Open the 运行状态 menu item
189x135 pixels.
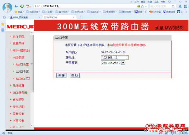(19, 36)
